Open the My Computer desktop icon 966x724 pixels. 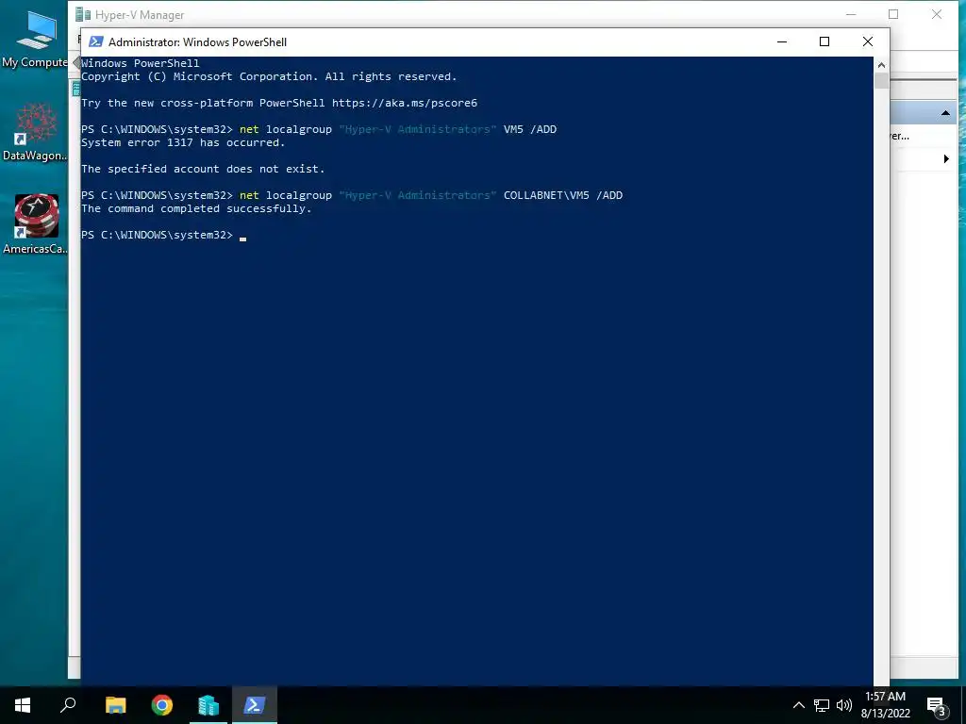click(35, 38)
